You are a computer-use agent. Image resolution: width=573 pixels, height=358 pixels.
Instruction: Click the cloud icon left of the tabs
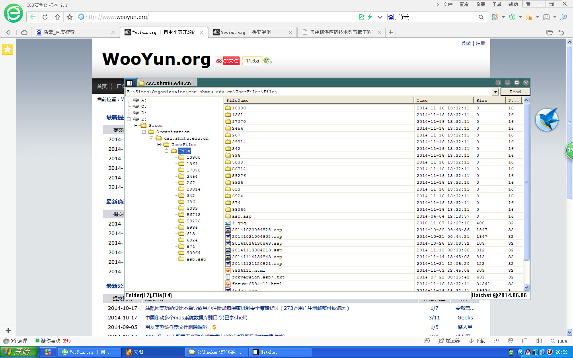(x=24, y=32)
